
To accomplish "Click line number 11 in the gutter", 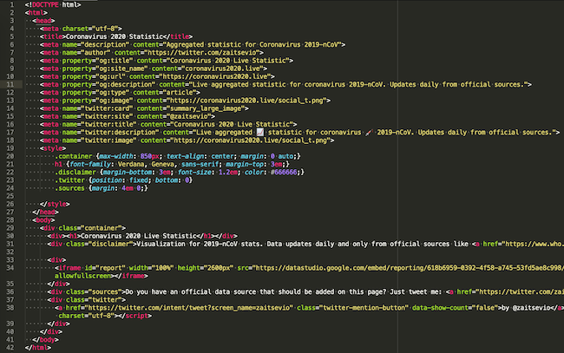I will 10,84.
